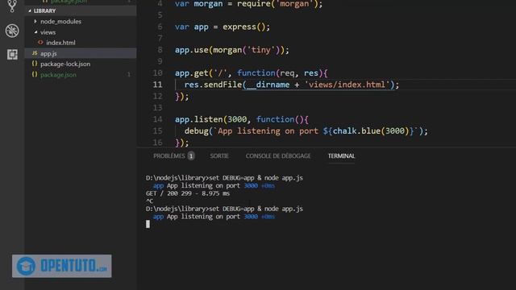This screenshot has height=290, width=516.
Task: Click app.listen(3000 in line 14
Action: tap(211, 119)
